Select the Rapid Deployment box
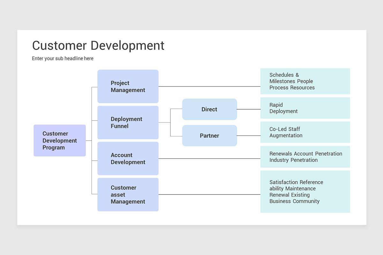 pyautogui.click(x=305, y=108)
